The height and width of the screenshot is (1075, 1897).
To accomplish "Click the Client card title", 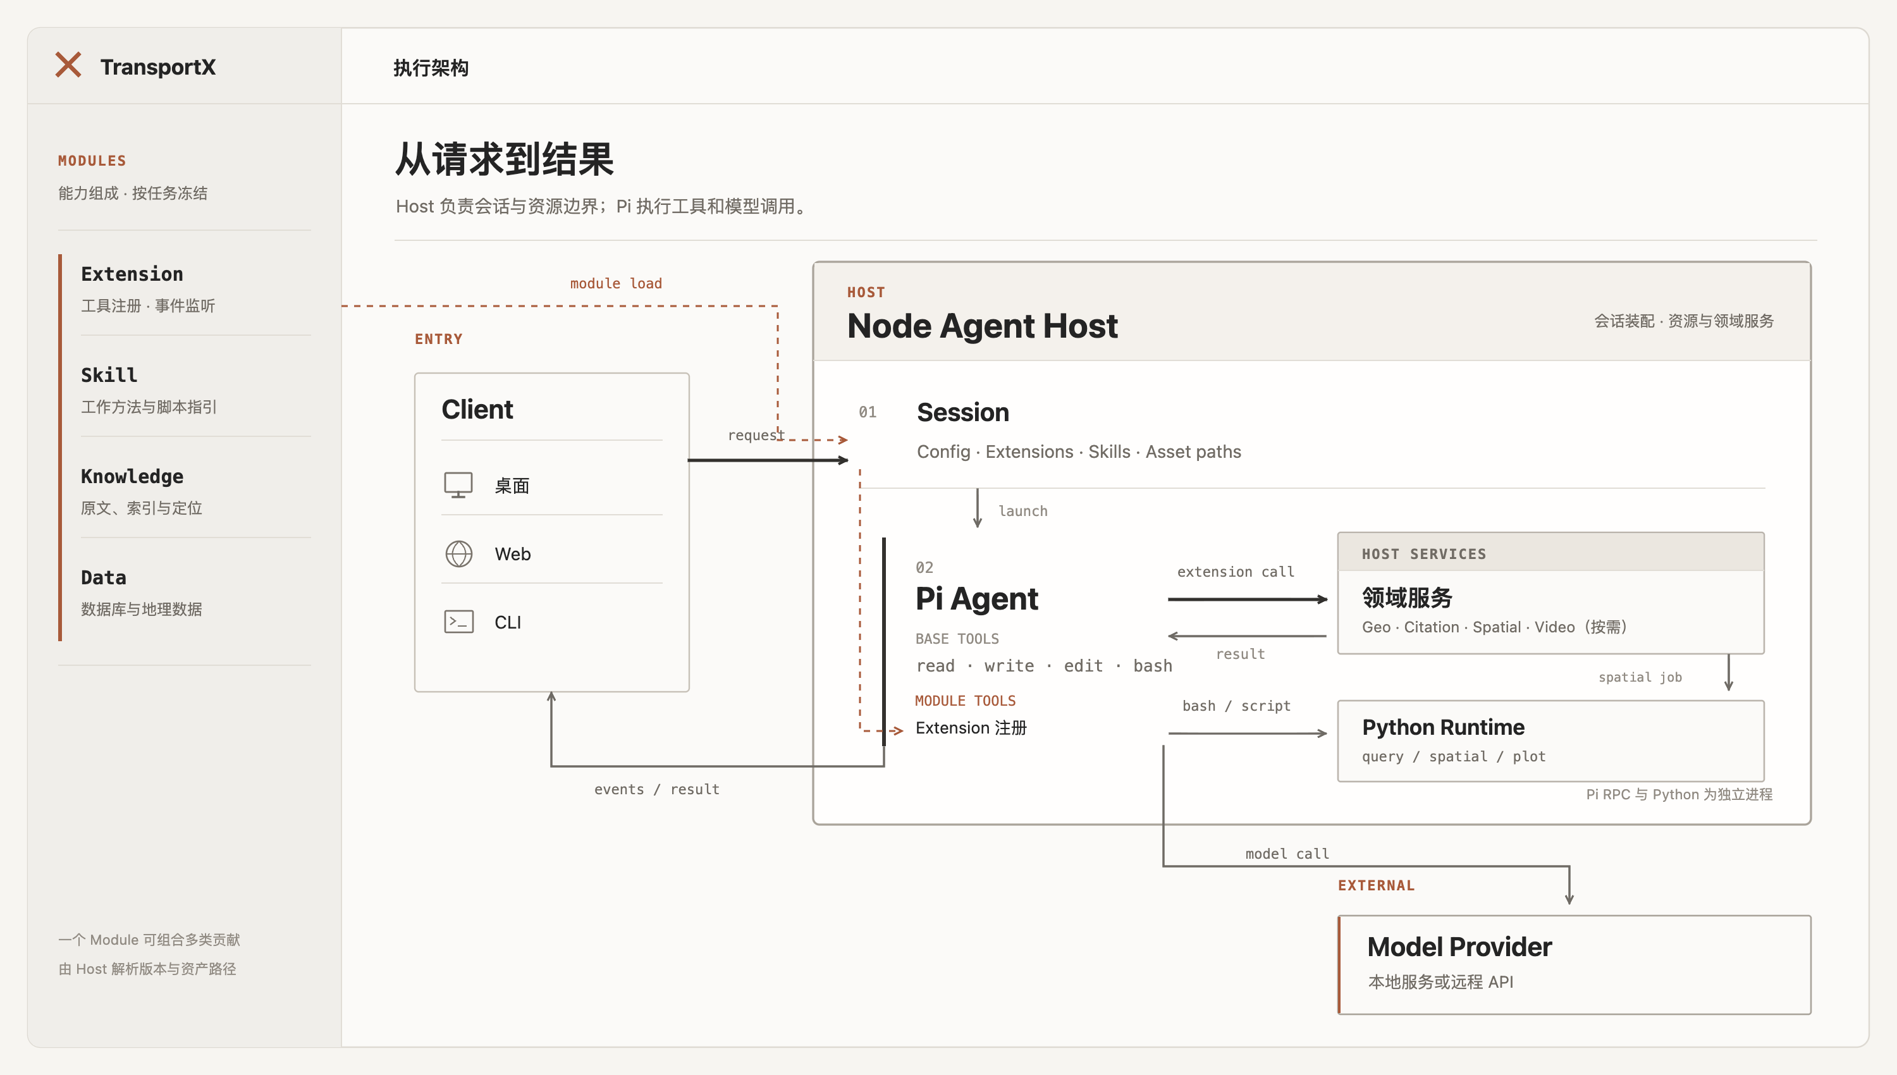I will point(477,410).
